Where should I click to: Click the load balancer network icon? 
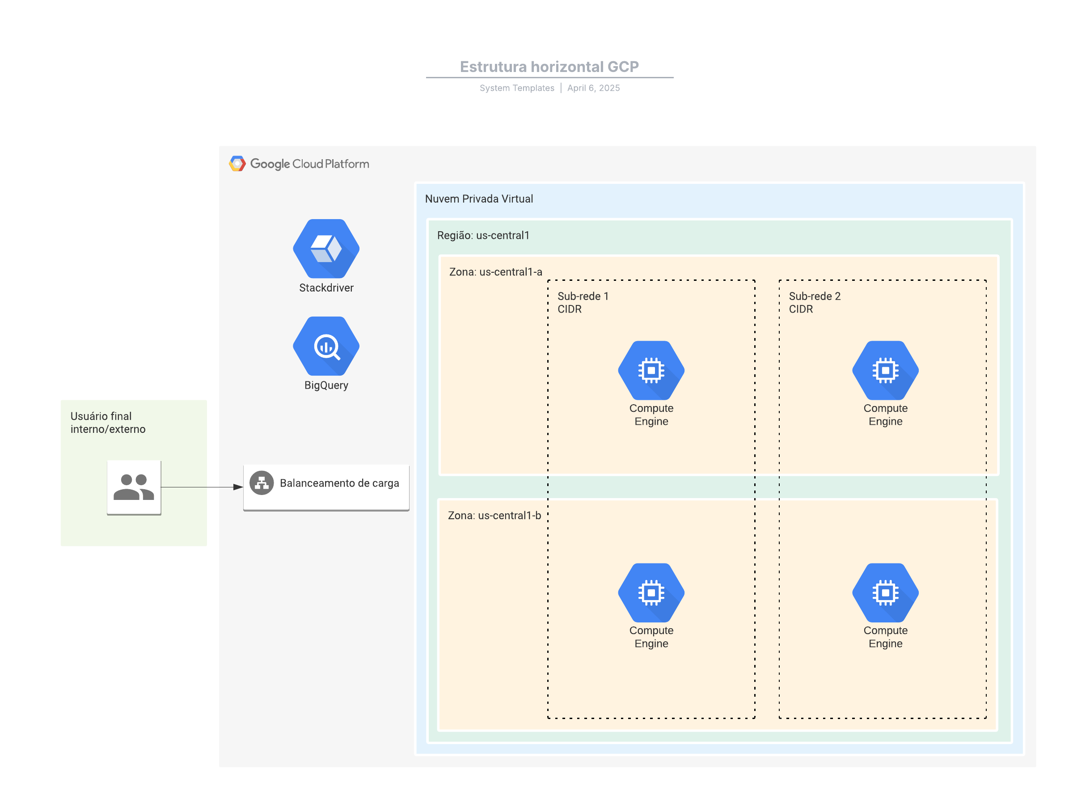[x=262, y=483]
